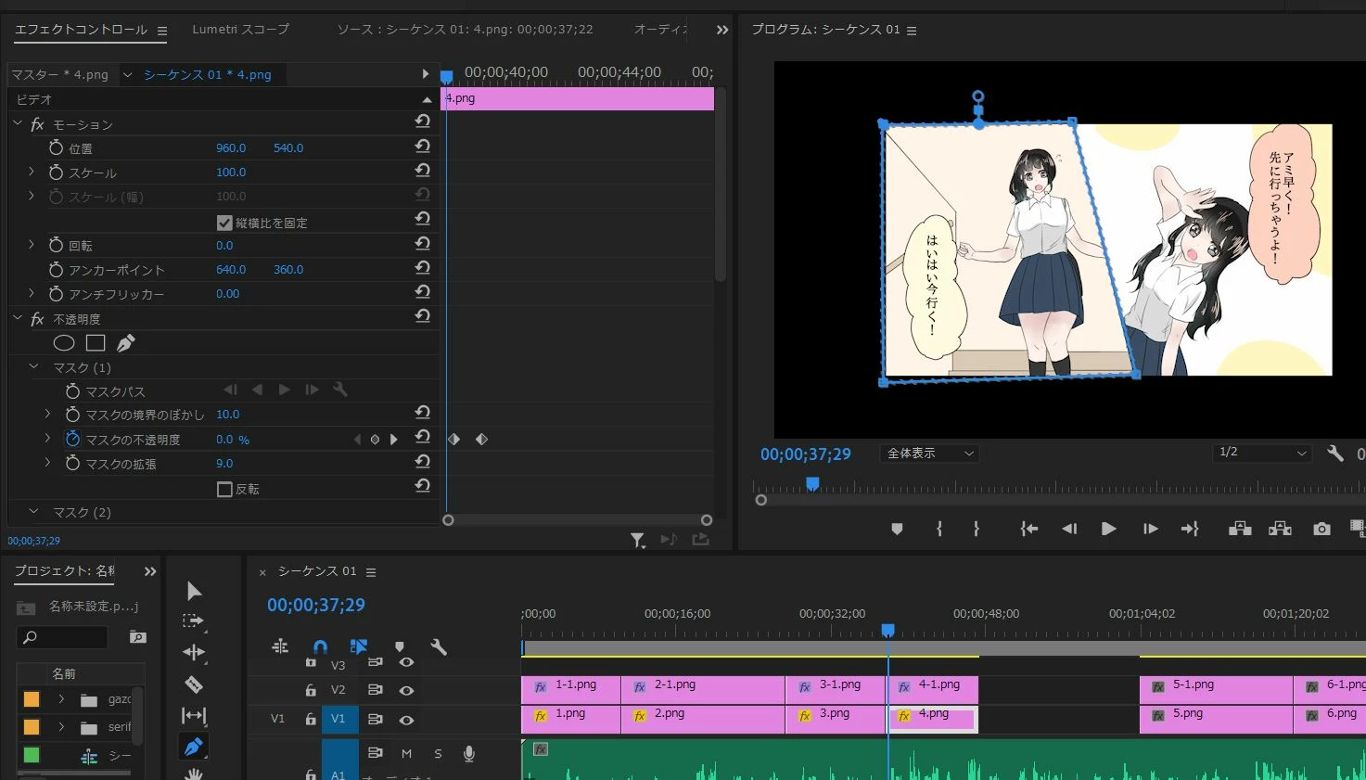Track the selected mask forward
The width and height of the screenshot is (1366, 780).
tap(285, 390)
